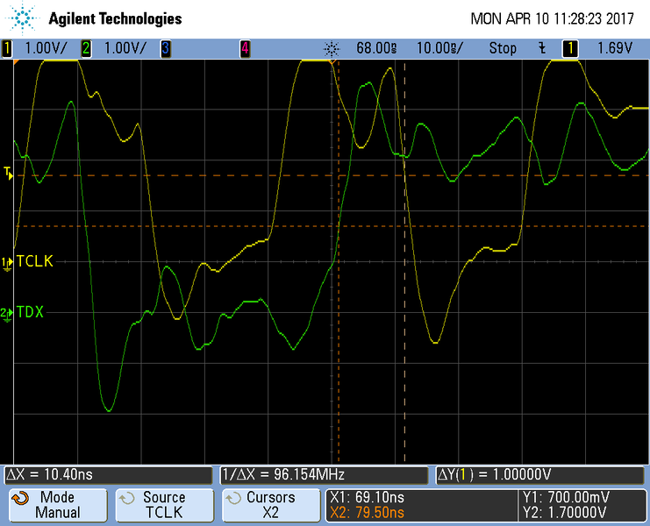The image size is (650, 526).
Task: Click the trigger source channel 1 badge
Action: (570, 49)
